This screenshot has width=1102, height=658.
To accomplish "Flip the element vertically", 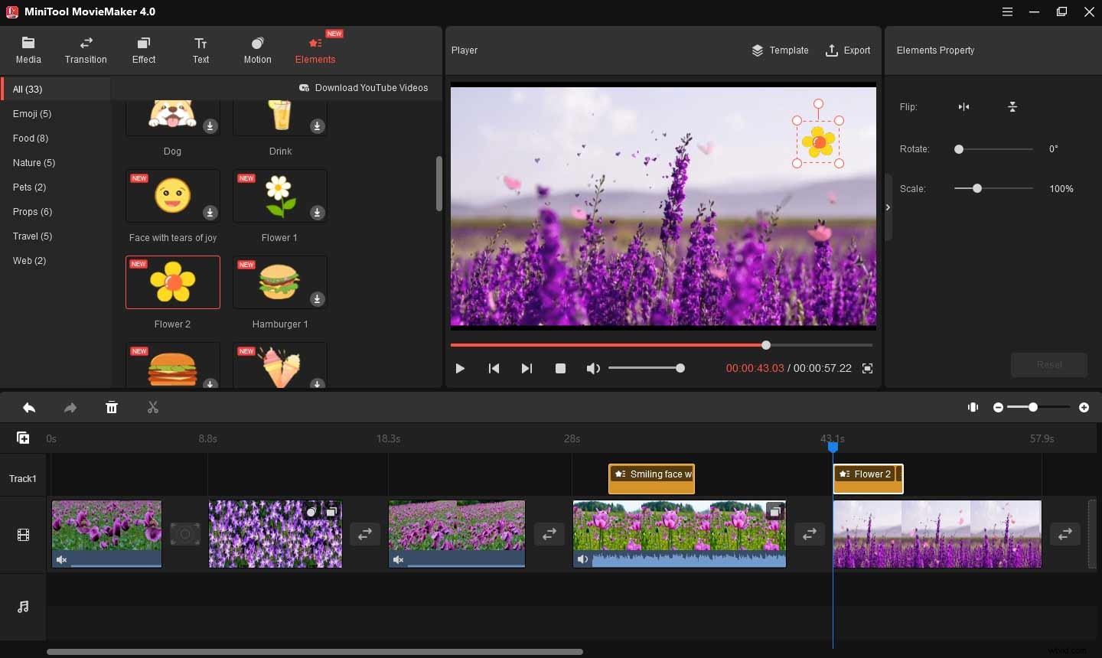I will pyautogui.click(x=1012, y=107).
